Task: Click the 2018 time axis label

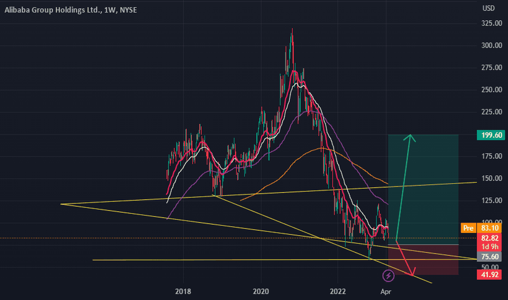Action: (183, 291)
